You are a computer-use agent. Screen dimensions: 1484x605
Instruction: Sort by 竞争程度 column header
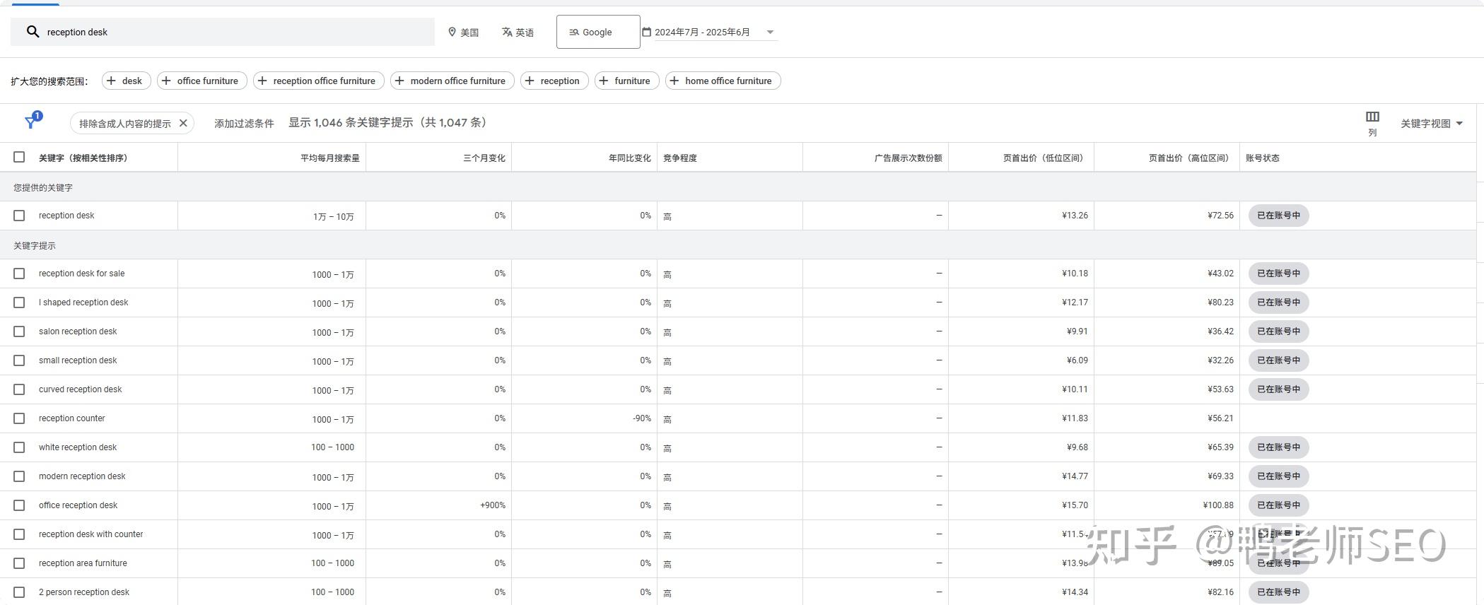(x=680, y=158)
